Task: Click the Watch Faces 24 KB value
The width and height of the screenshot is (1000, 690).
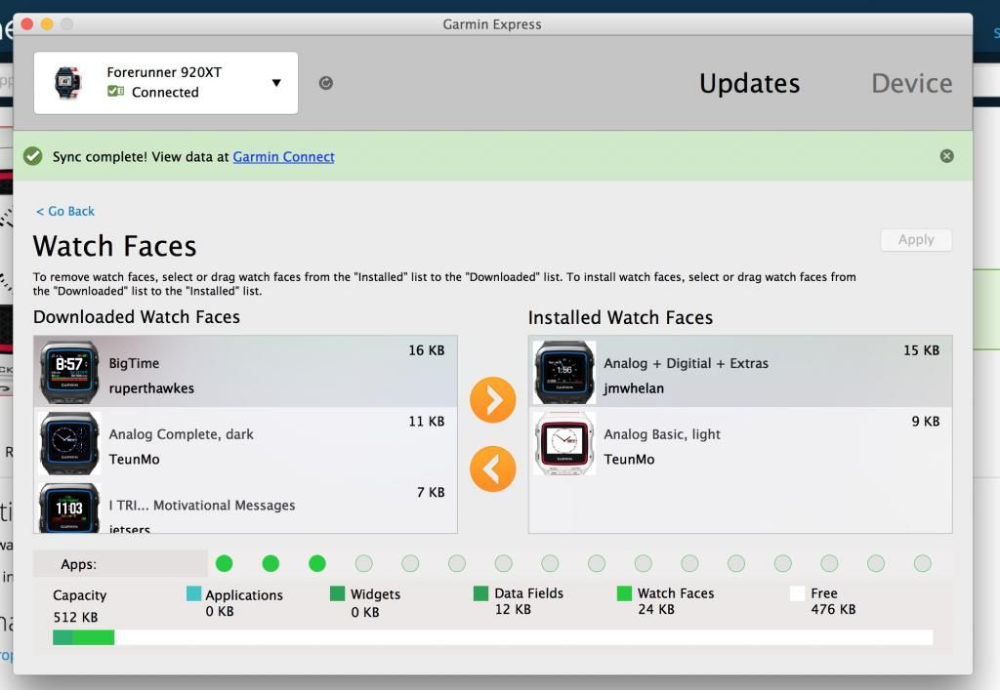Action: [x=656, y=610]
